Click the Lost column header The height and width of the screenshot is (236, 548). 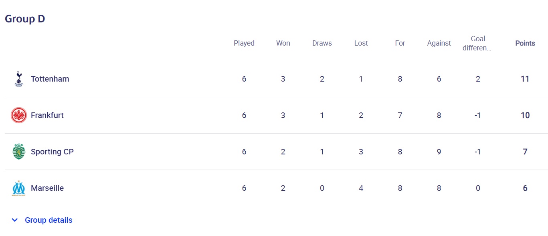point(361,43)
